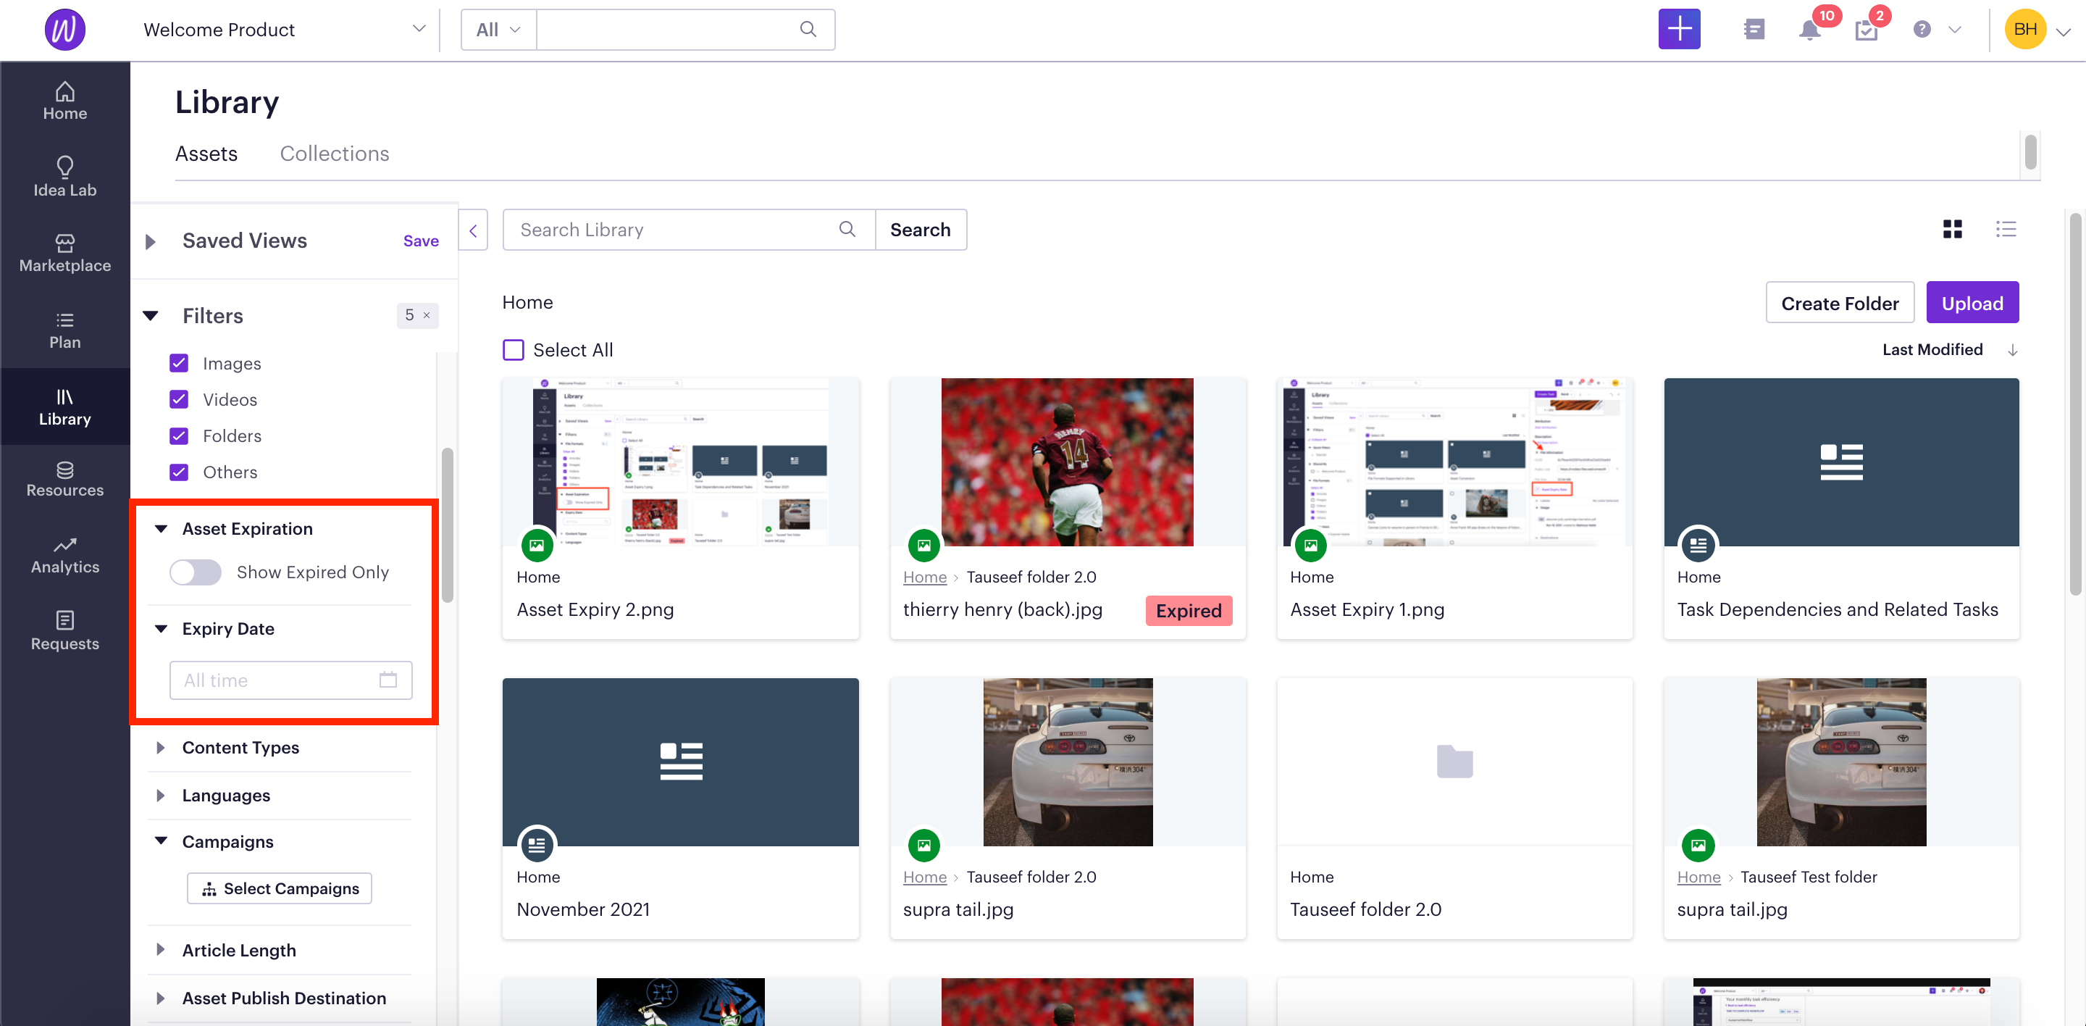Open the Tauseef folder 2.0 folder thumbnail

[x=1454, y=762]
